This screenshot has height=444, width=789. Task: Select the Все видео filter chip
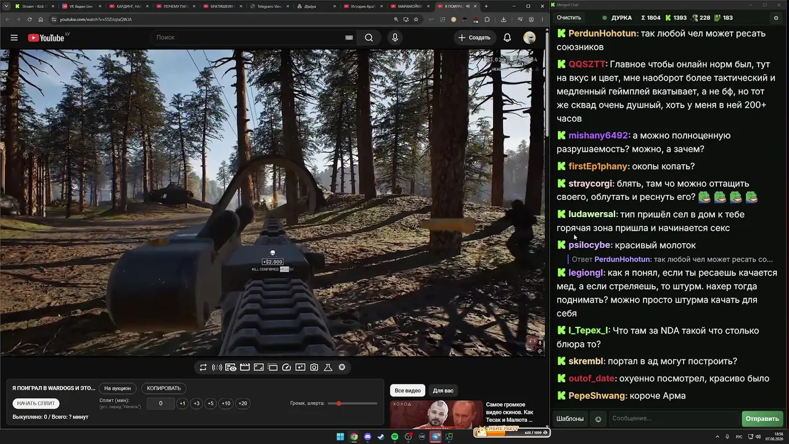(x=407, y=390)
